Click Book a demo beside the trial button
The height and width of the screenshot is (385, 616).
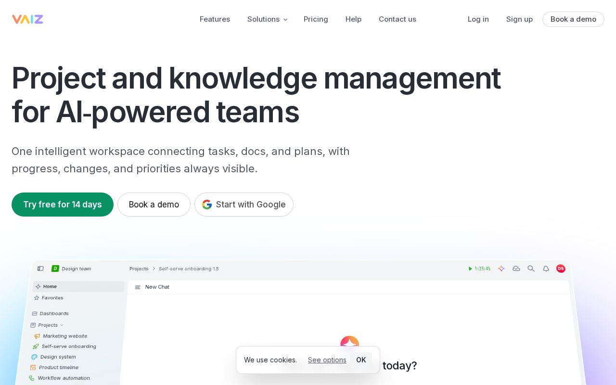(x=154, y=205)
